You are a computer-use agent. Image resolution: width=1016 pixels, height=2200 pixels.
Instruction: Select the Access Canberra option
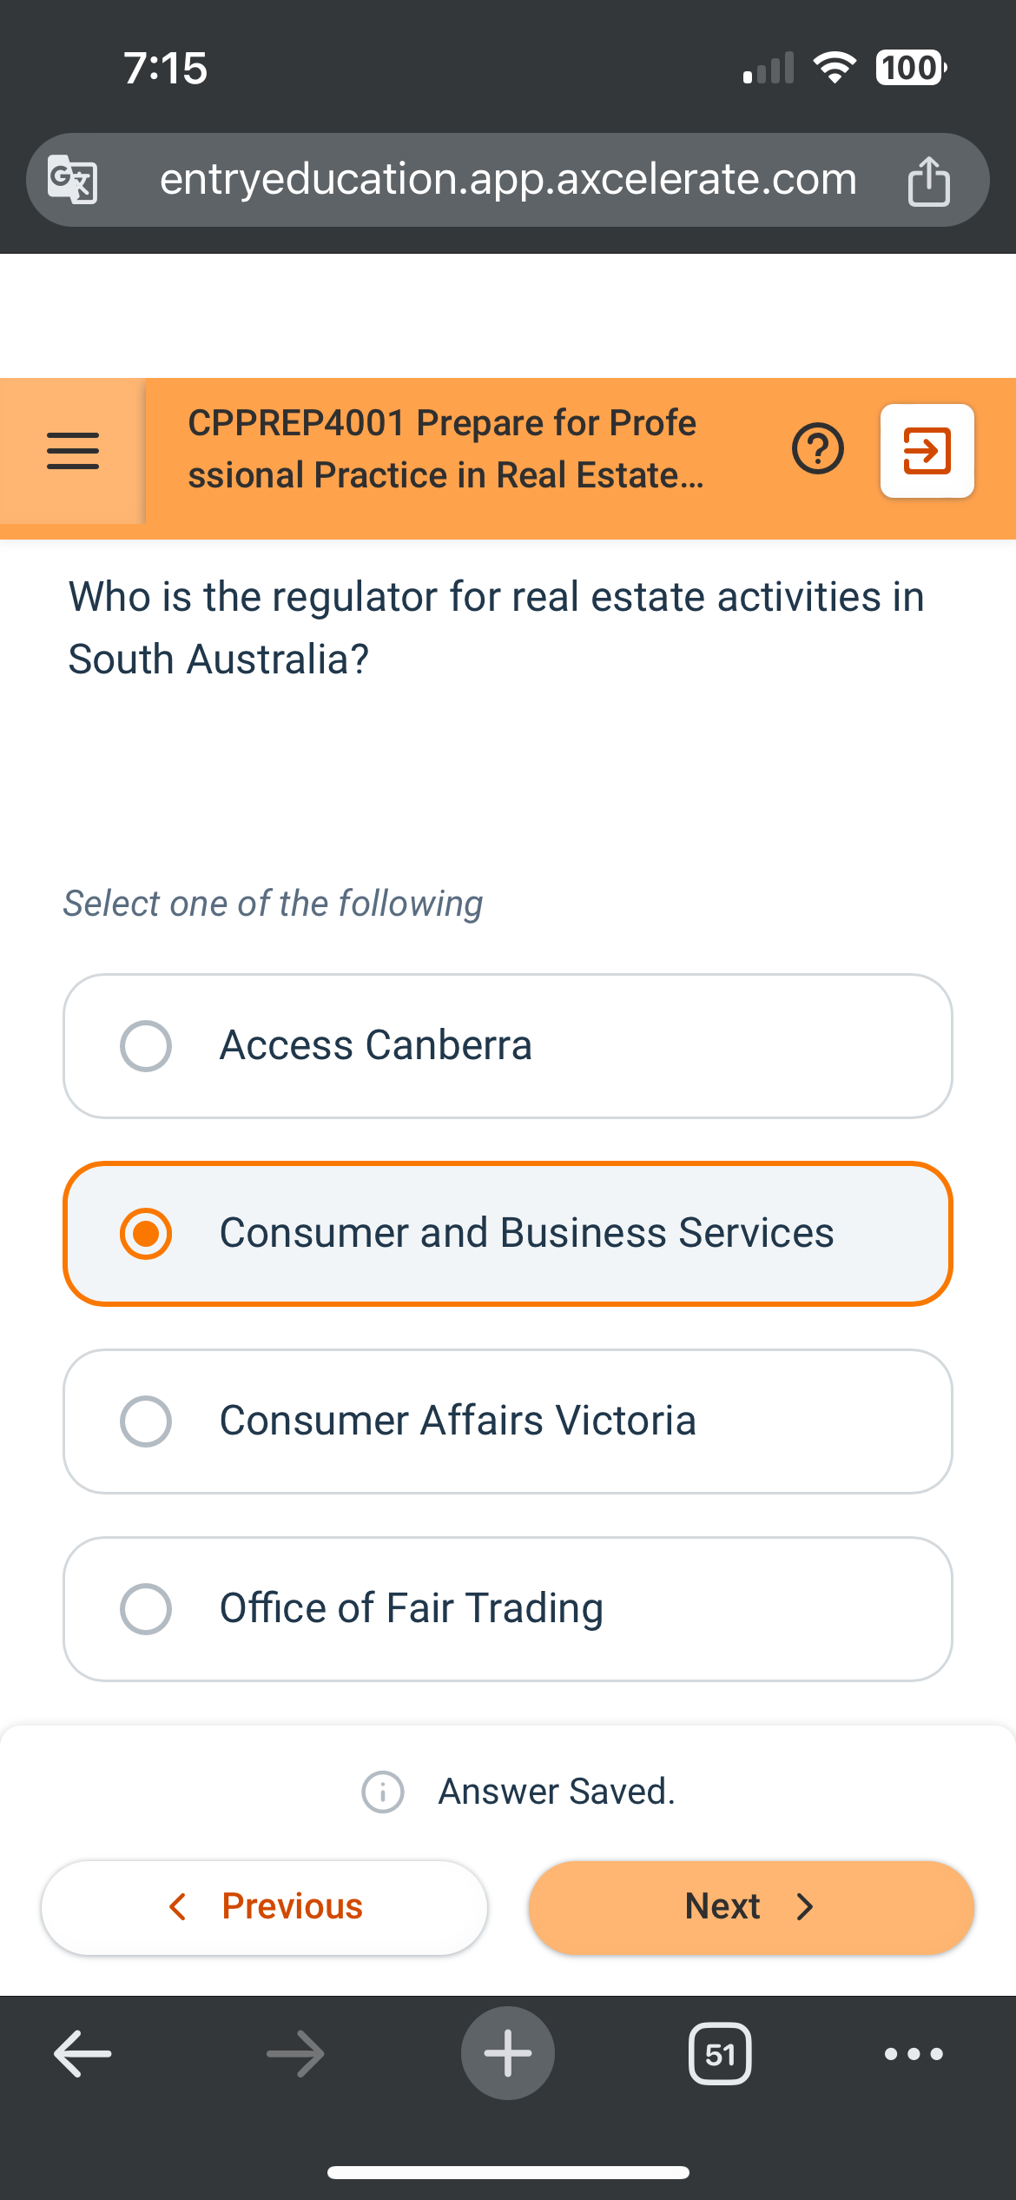pos(507,1045)
